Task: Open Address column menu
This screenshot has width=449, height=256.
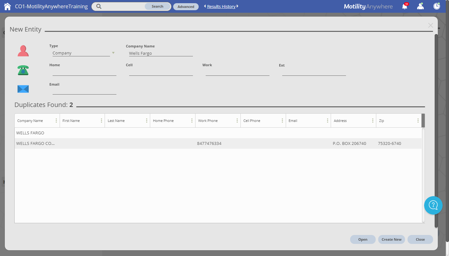Action: coord(373,121)
